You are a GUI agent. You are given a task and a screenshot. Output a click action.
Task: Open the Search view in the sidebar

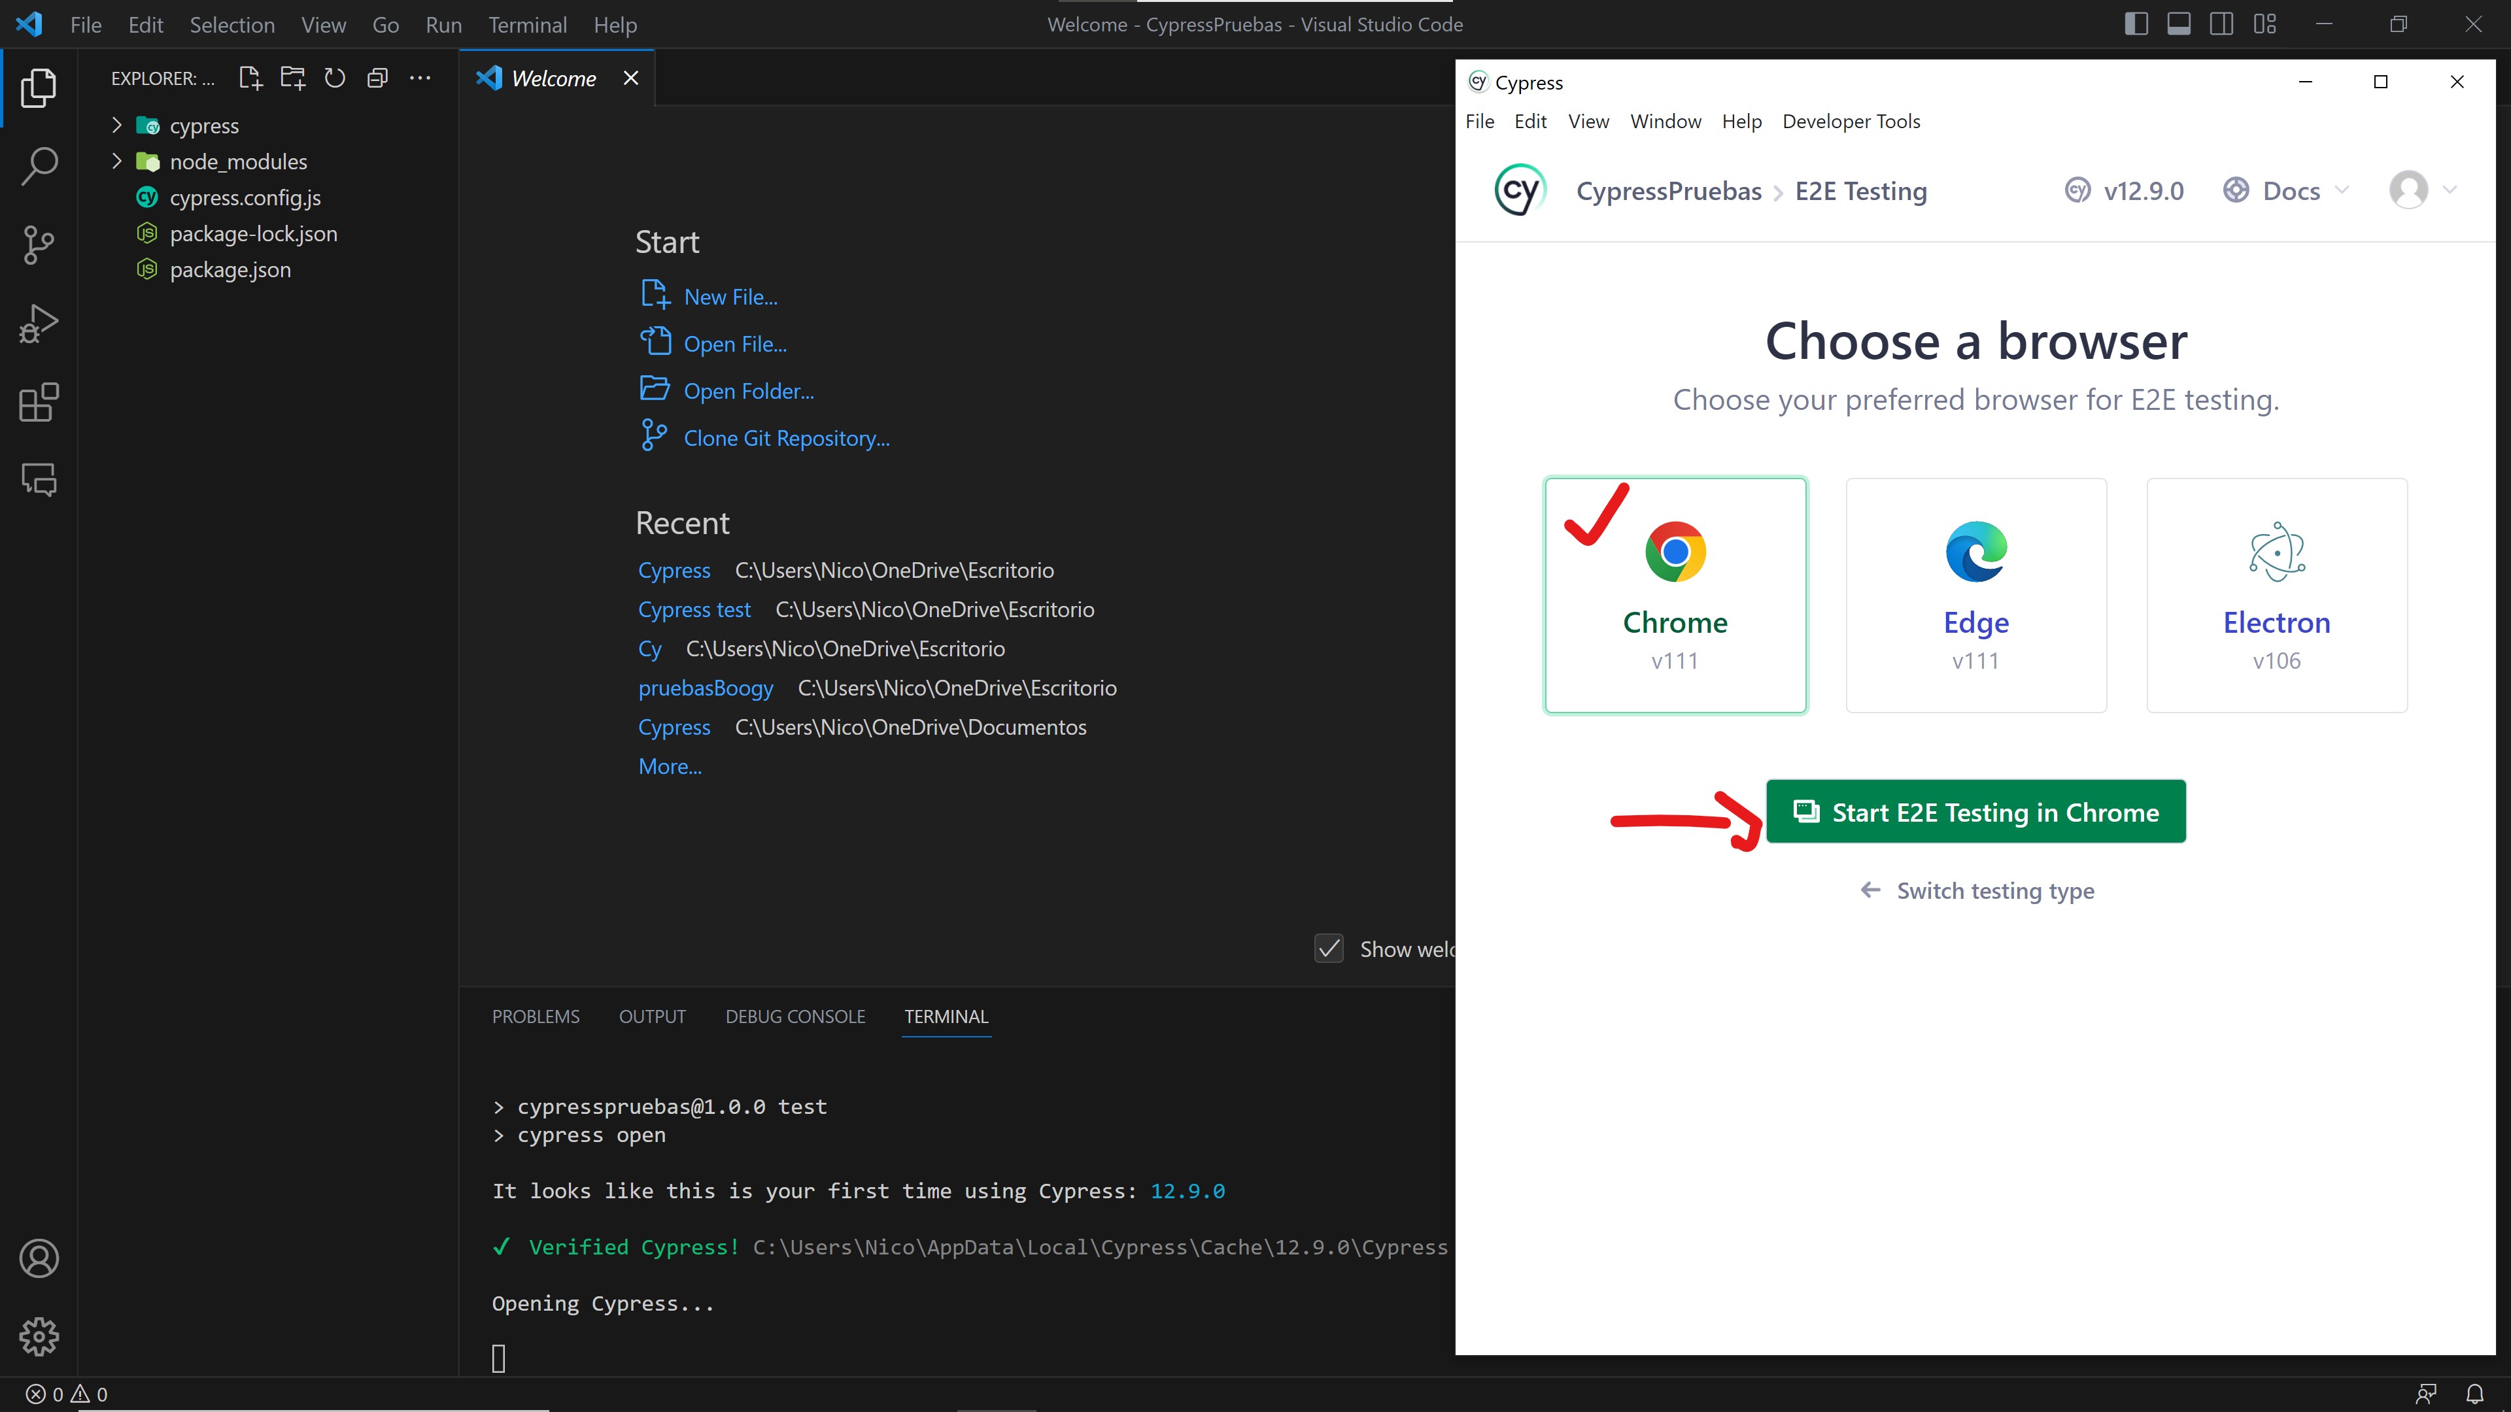tap(39, 165)
